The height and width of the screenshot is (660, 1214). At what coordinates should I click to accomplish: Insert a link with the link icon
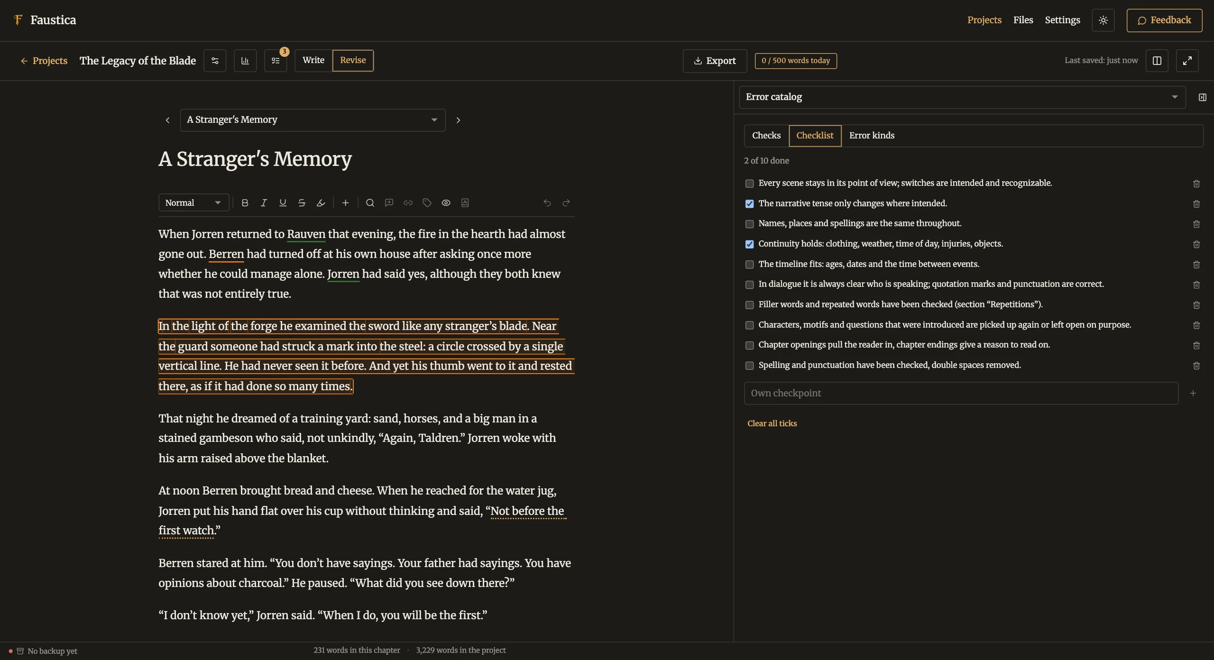tap(408, 203)
